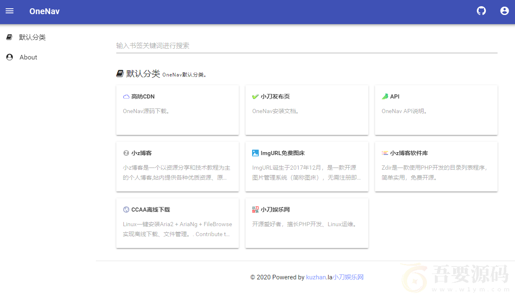Click the green checkmark icon on 小刀发布页
The image size is (515, 296).
point(255,96)
